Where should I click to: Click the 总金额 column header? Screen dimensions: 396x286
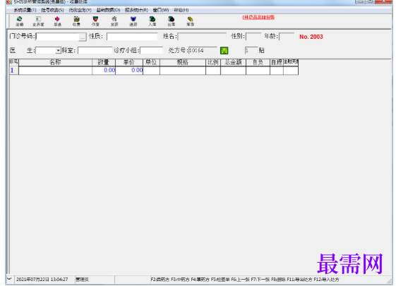click(x=233, y=62)
